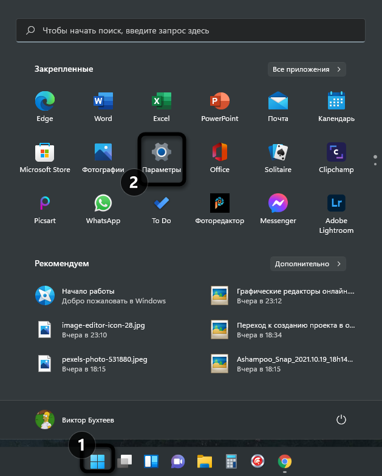Open the red swirl app in taskbar

click(x=258, y=461)
